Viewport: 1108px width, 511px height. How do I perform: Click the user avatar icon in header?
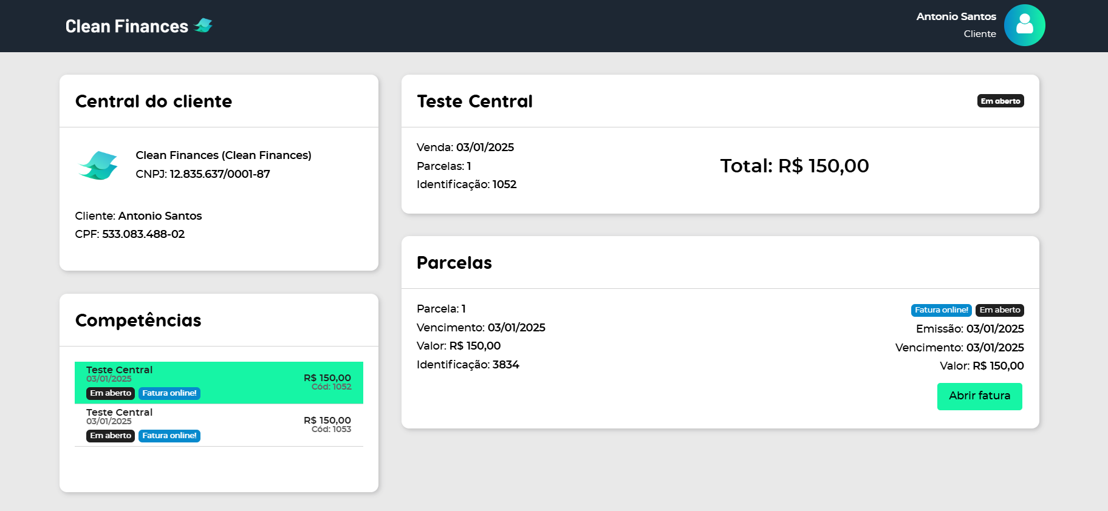[x=1024, y=25]
